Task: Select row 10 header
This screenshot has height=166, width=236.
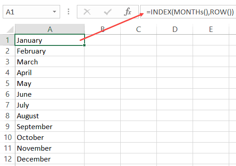Action: (x=7, y=137)
